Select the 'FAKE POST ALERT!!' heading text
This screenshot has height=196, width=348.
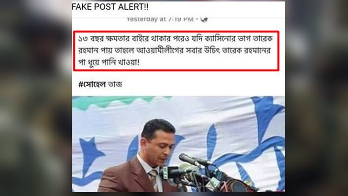[110, 7]
